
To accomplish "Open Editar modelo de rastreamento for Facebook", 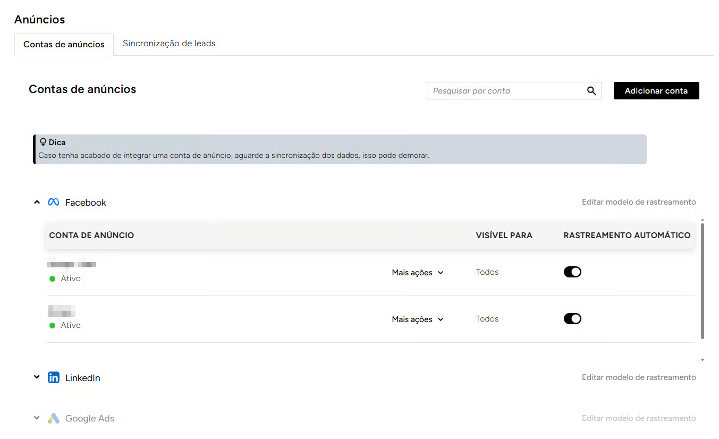I will point(639,202).
